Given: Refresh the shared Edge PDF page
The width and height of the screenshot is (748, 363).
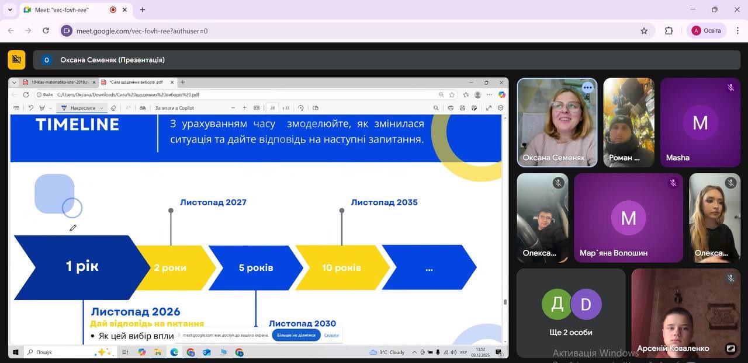Looking at the screenshot, I should pyautogui.click(x=26, y=95).
